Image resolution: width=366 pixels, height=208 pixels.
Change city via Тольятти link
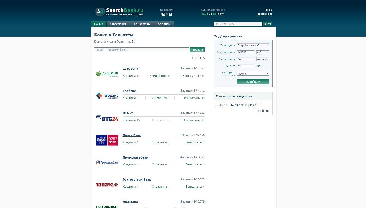(166, 14)
